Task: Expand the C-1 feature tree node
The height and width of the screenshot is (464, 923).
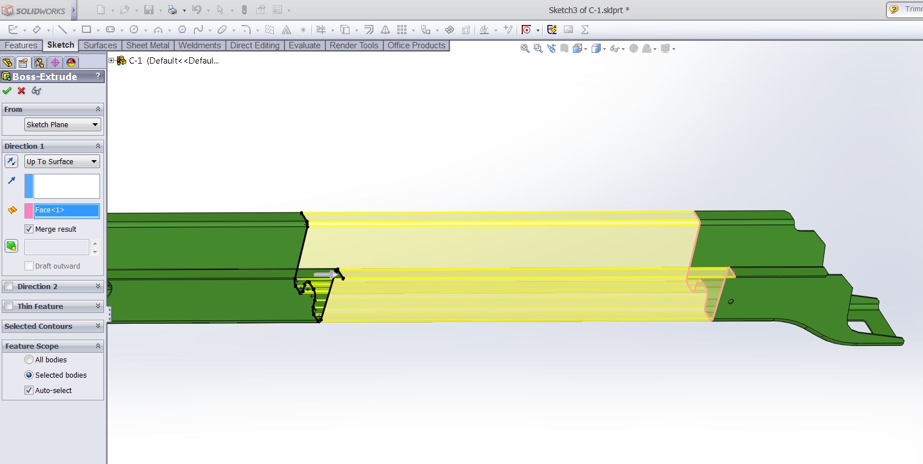Action: coord(112,61)
